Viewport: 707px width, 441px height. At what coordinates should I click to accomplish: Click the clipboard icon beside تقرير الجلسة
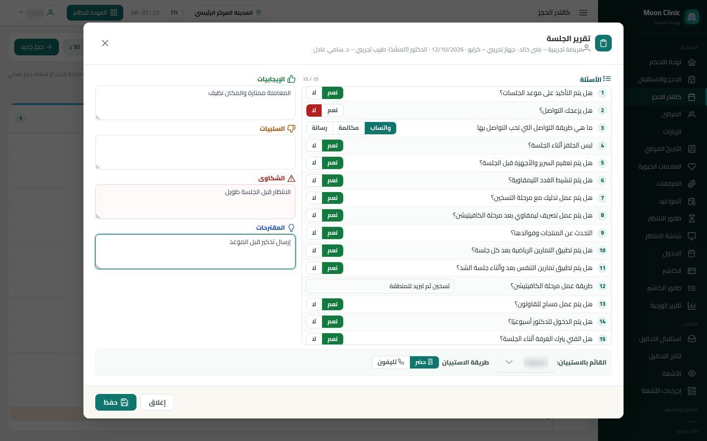point(603,43)
